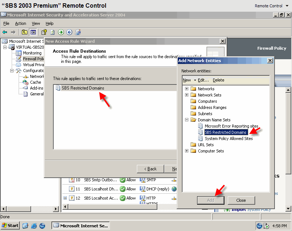The width and height of the screenshot is (292, 231).
Task: Click the Back arrow toolbar icon
Action: (x=5, y=32)
